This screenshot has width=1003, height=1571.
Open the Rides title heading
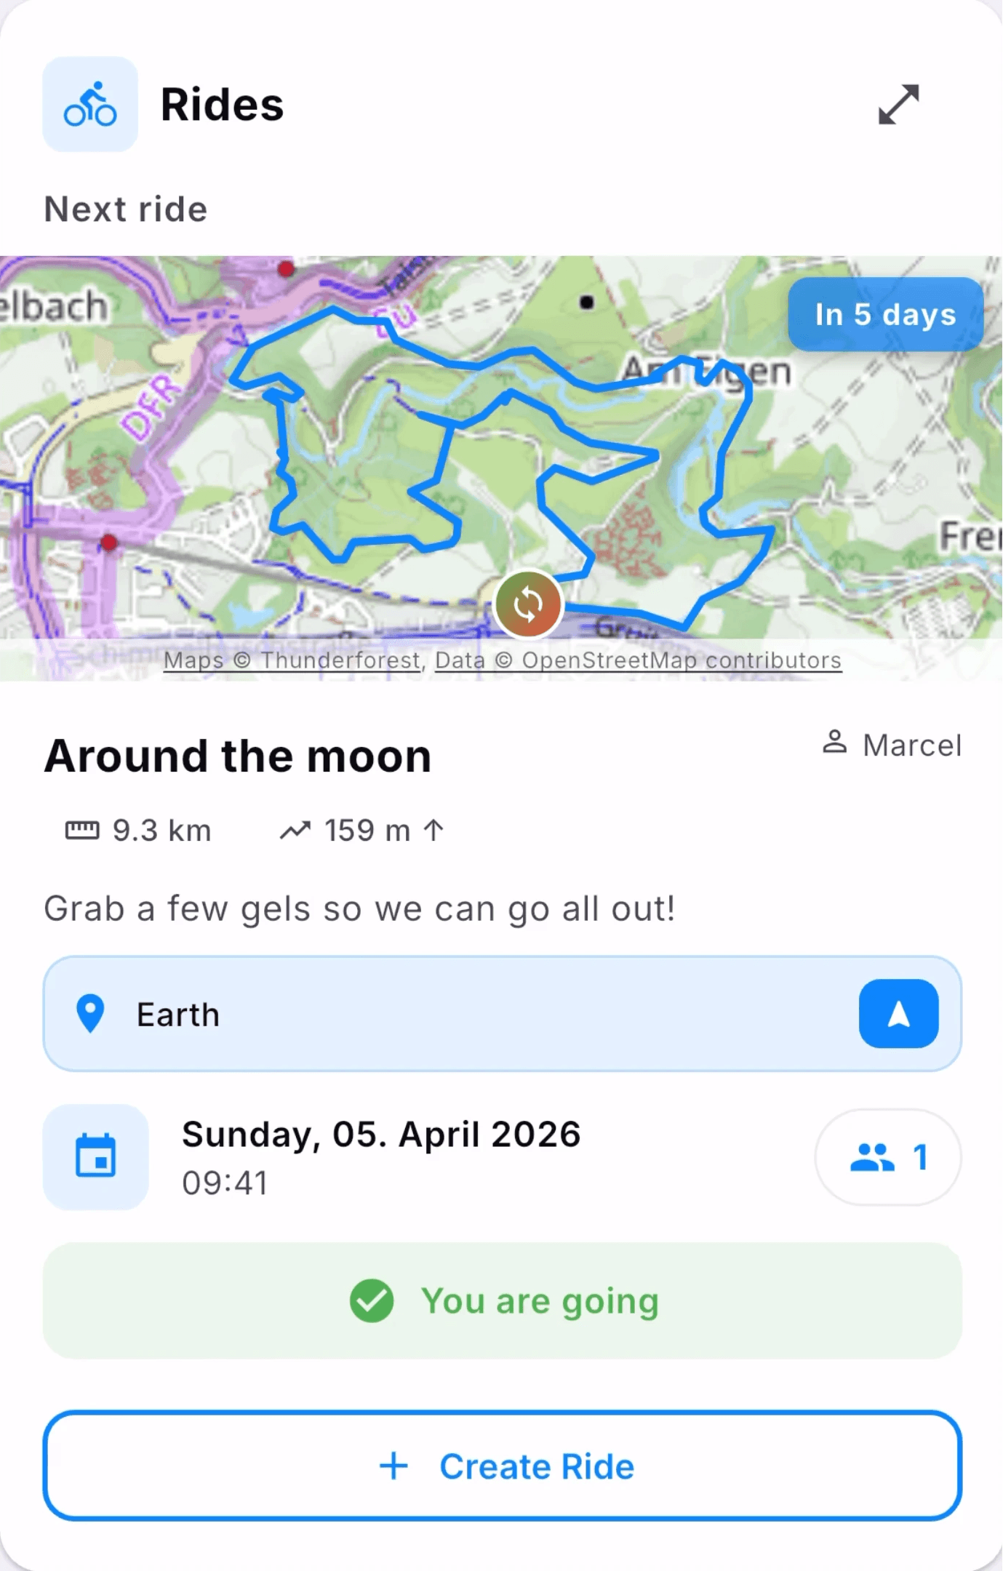pos(221,104)
